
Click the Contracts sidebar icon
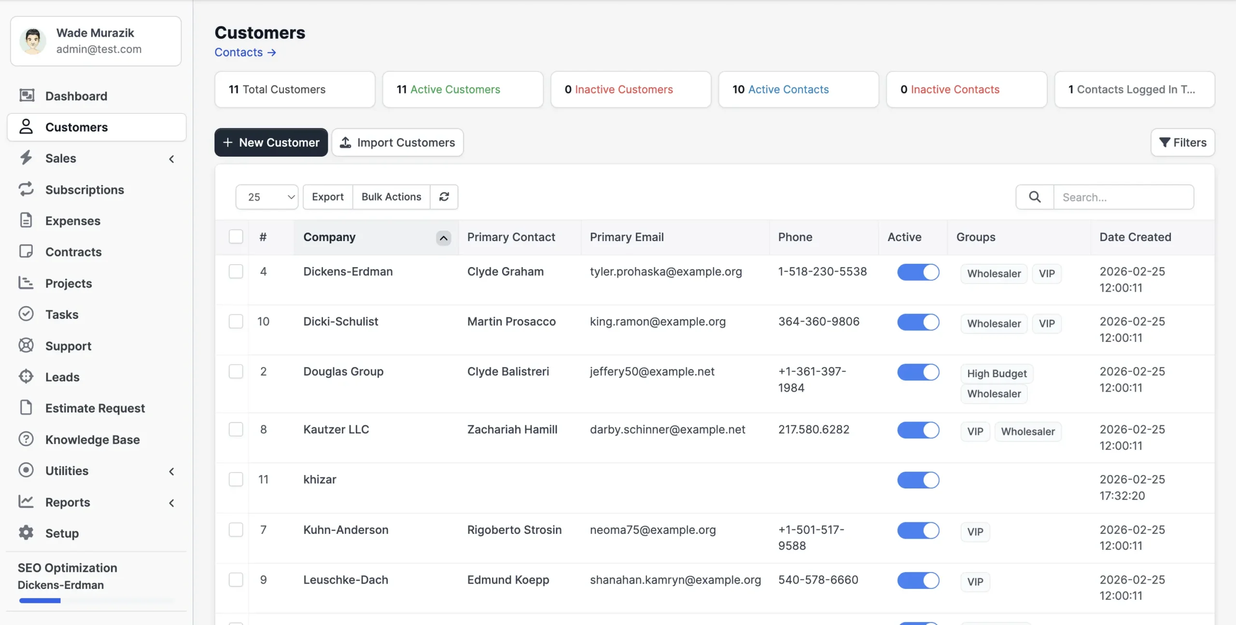pyautogui.click(x=27, y=251)
